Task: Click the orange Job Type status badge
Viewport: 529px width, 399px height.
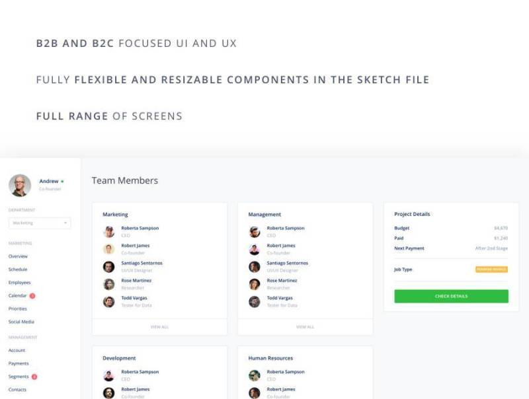Action: coord(491,269)
